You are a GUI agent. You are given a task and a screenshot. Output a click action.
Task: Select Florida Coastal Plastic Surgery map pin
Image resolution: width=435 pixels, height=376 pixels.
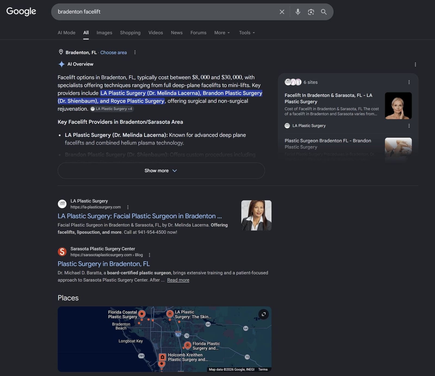[142, 314]
